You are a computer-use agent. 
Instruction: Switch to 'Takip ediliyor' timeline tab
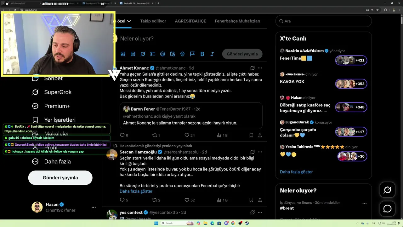click(x=153, y=21)
